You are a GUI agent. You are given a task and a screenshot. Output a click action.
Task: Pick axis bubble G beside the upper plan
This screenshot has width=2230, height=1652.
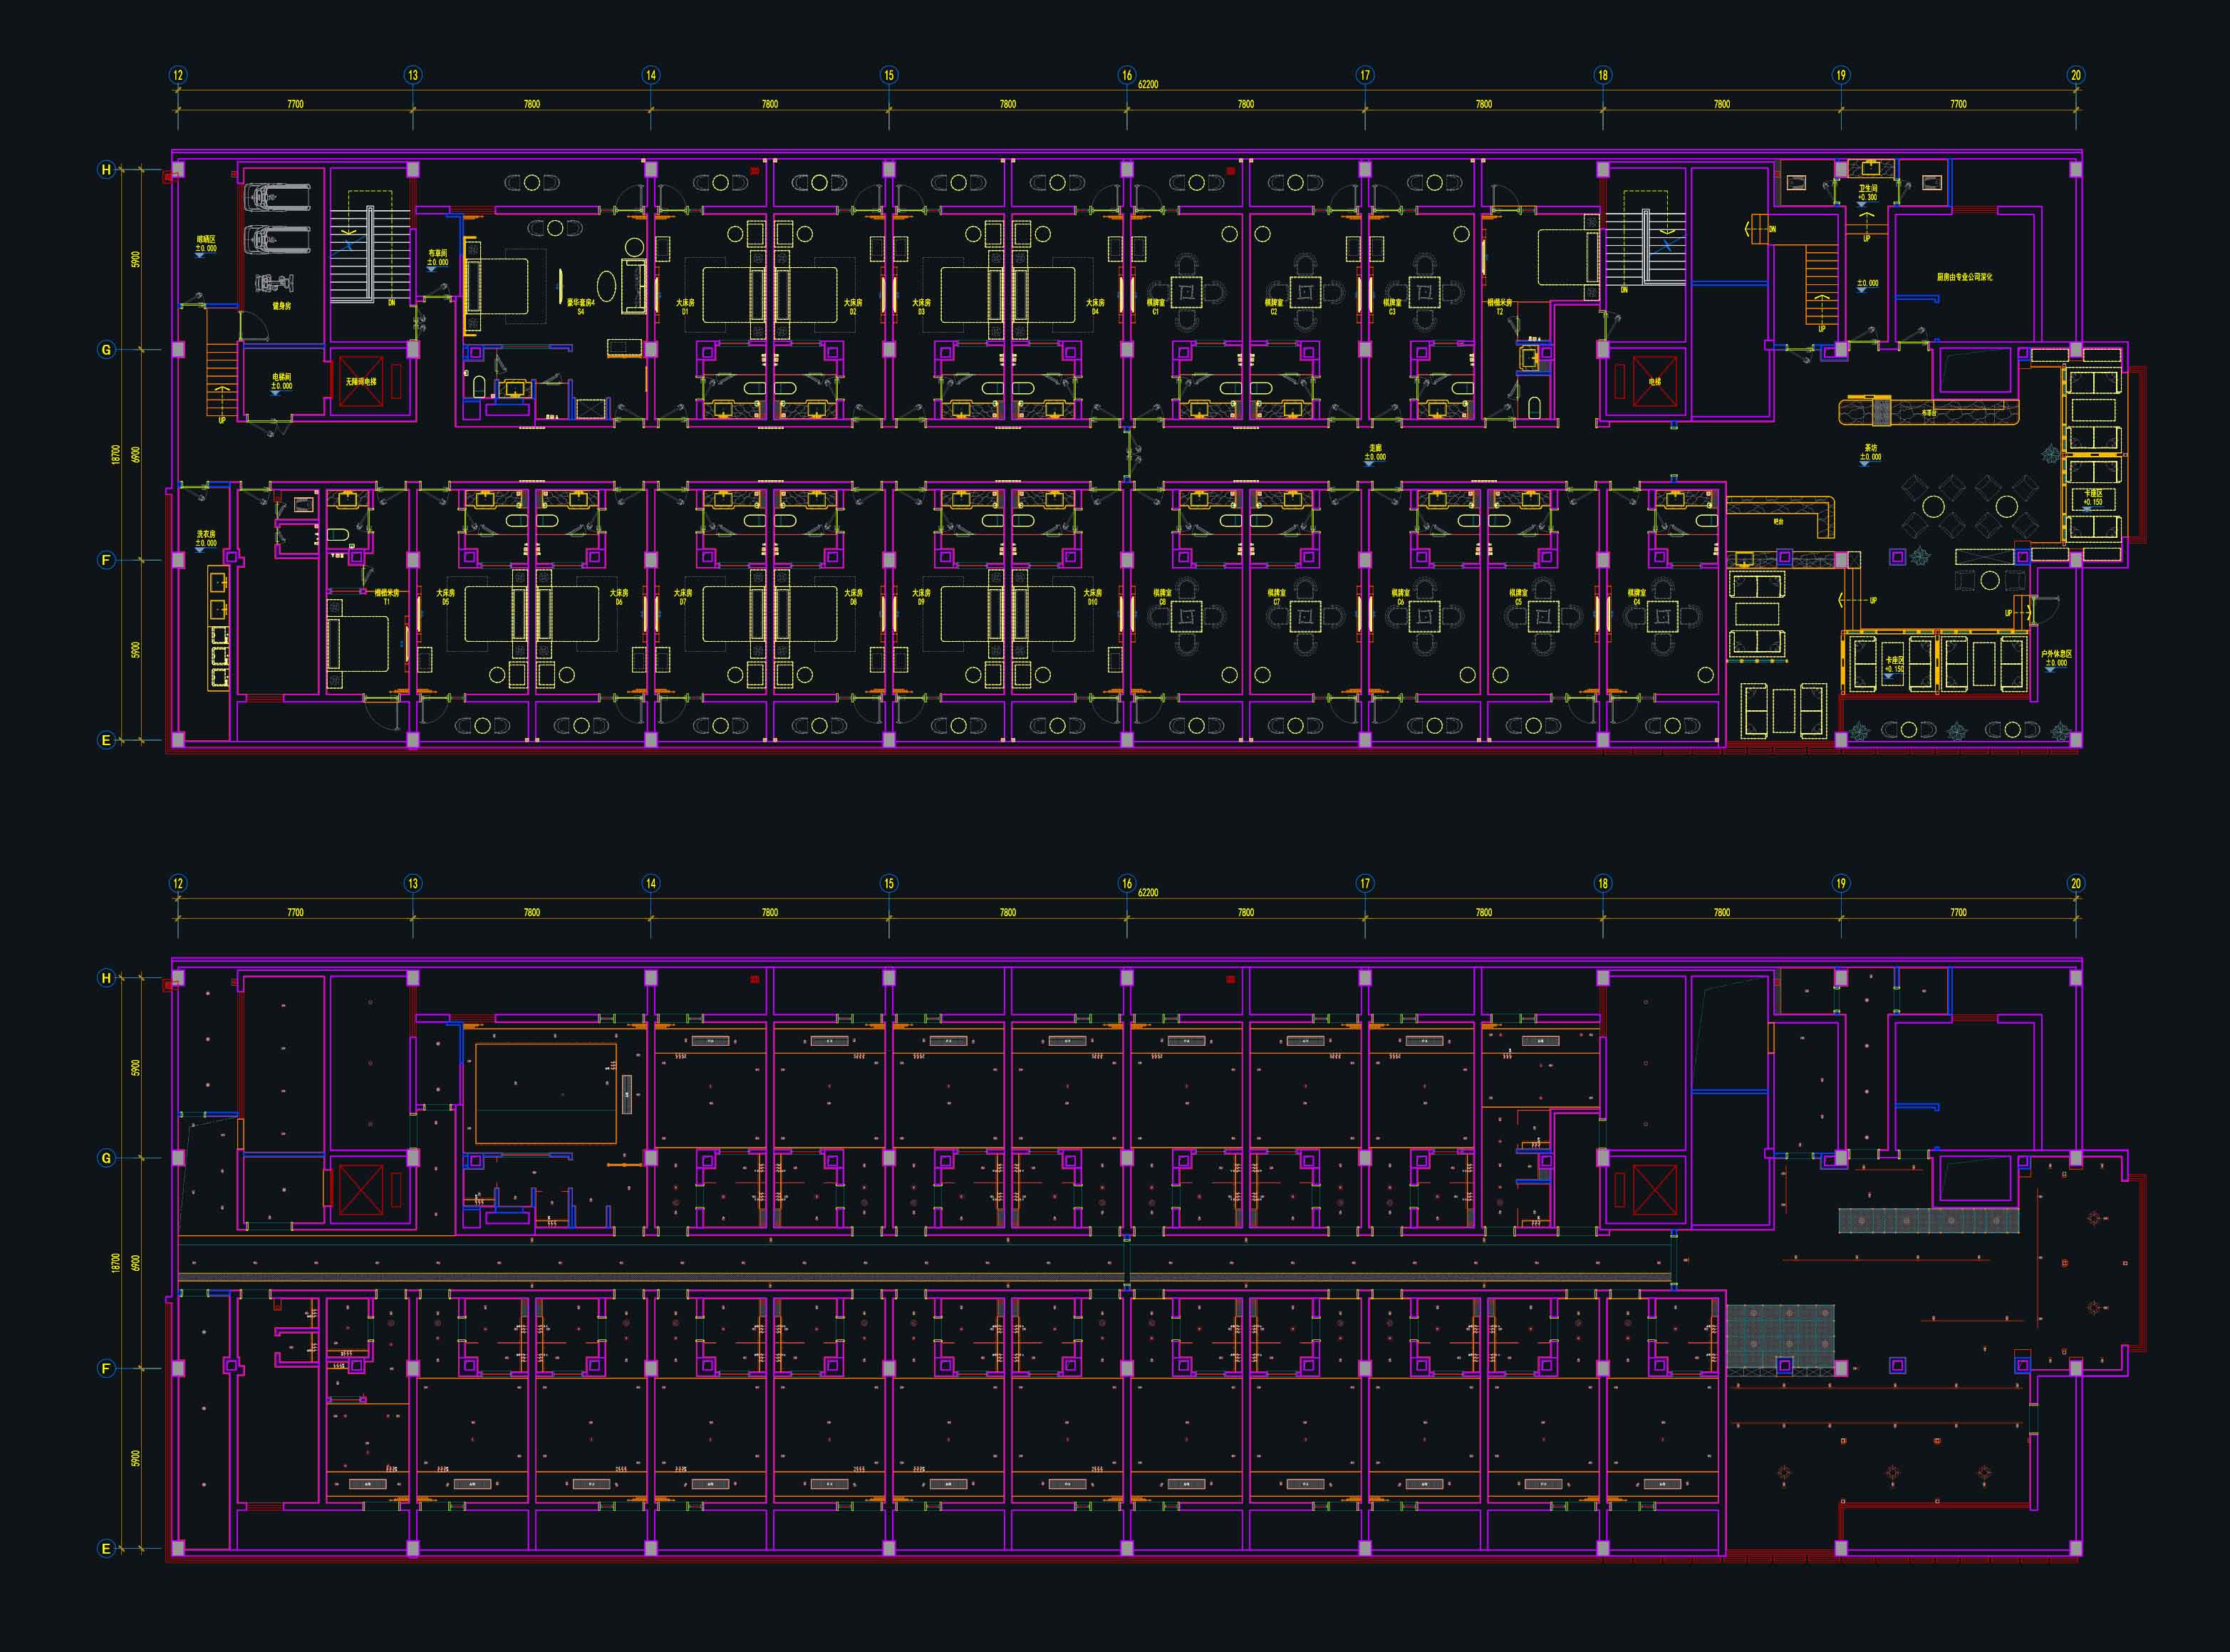[106, 350]
